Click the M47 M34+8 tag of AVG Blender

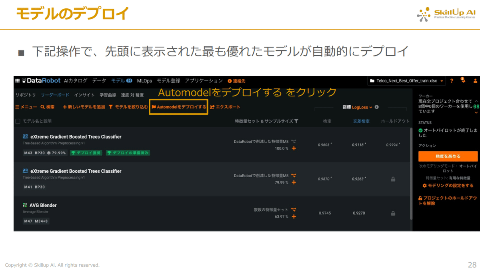pos(36,221)
